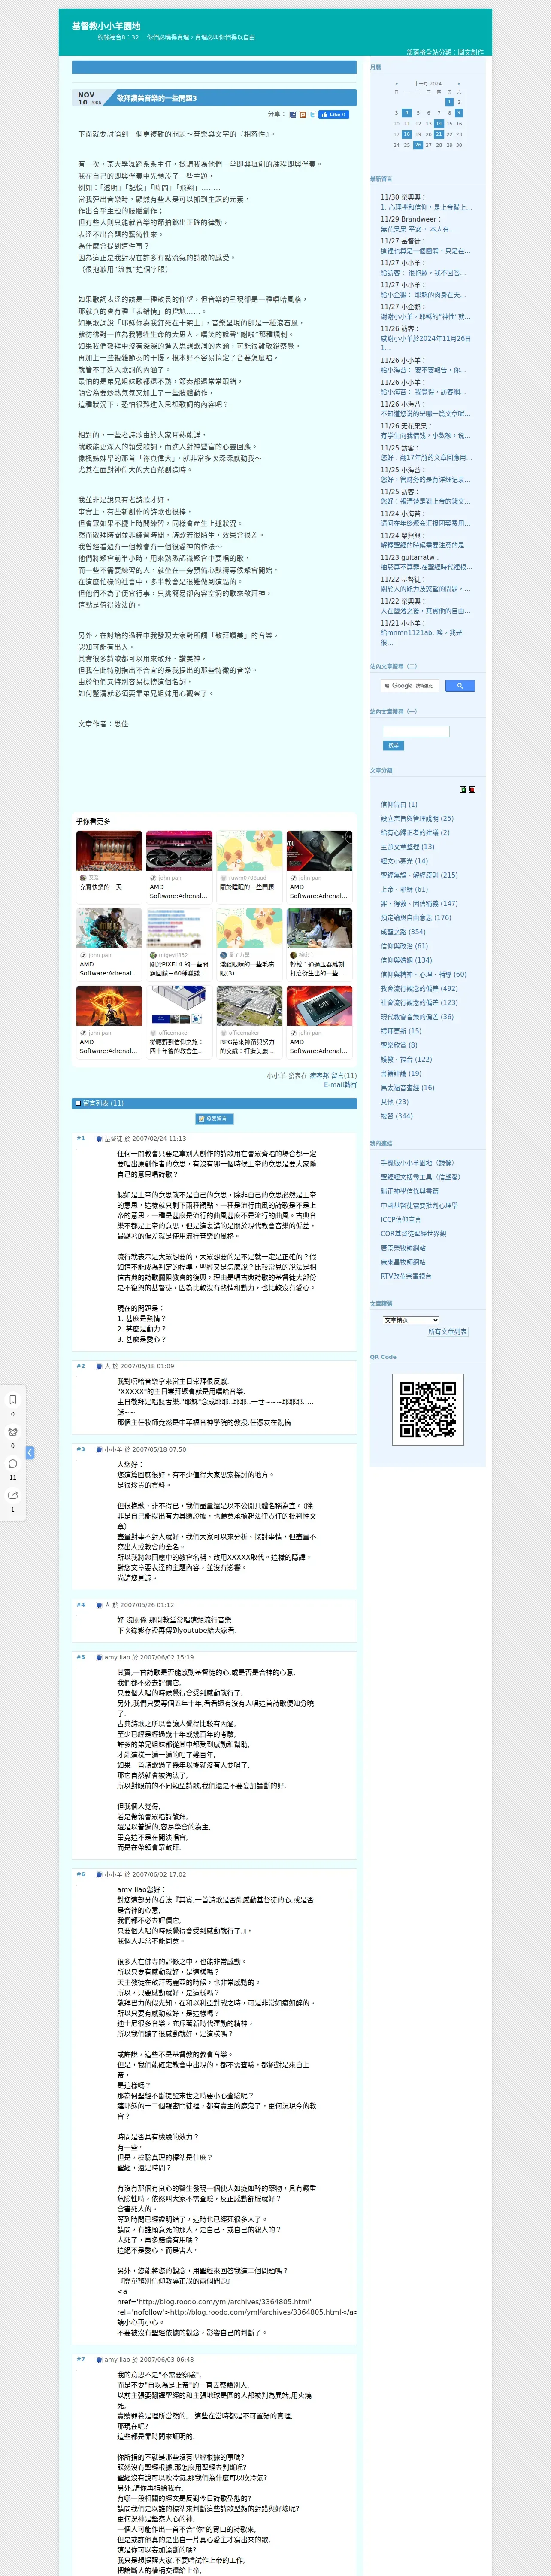This screenshot has height=2576, width=551.
Task: Click the site article search text box
Action: (416, 732)
